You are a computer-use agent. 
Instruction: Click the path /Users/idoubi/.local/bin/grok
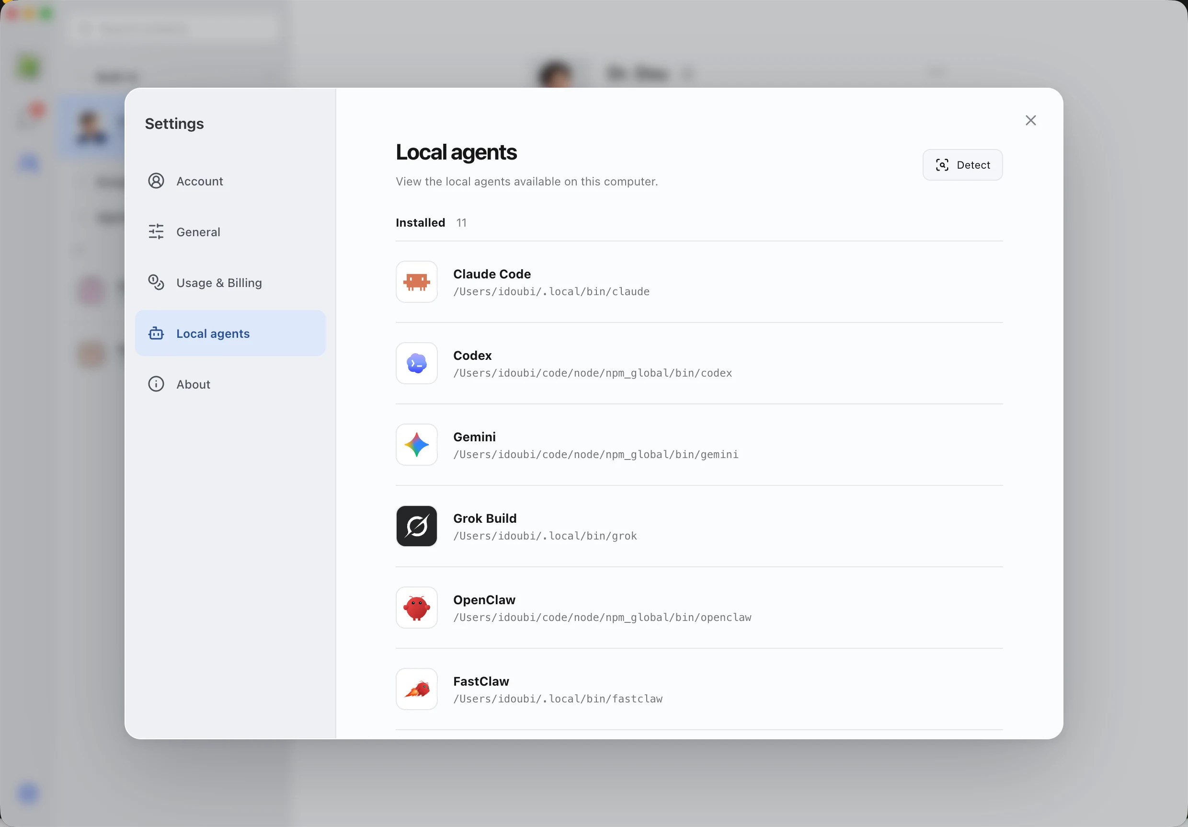point(545,536)
